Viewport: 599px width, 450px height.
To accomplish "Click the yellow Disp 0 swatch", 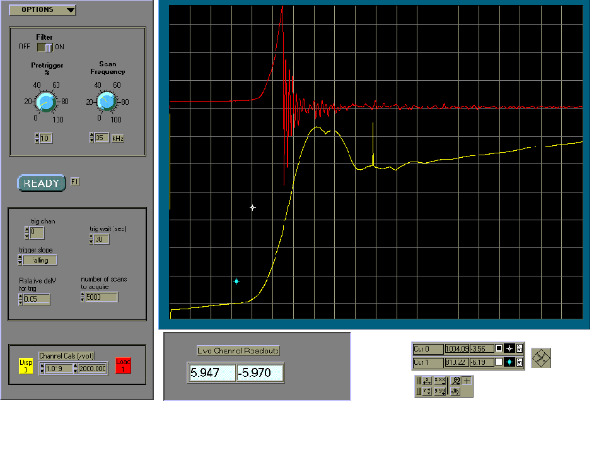I will point(25,365).
